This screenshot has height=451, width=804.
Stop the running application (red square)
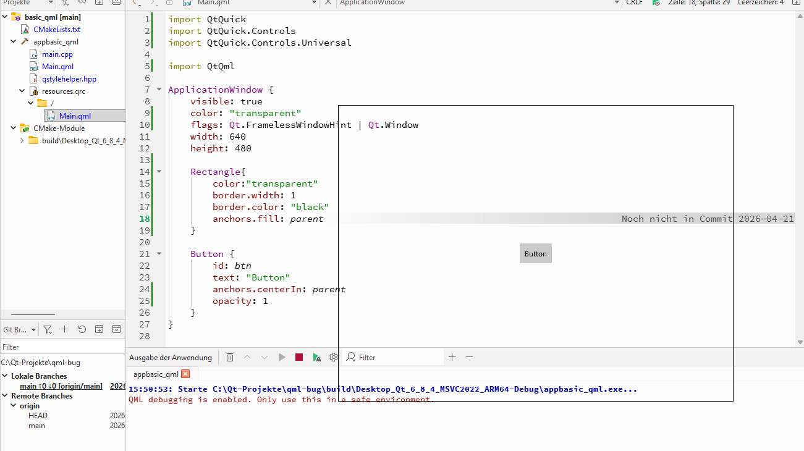299,357
